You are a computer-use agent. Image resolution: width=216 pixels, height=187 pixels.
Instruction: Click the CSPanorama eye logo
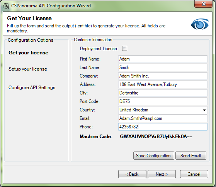200,24
